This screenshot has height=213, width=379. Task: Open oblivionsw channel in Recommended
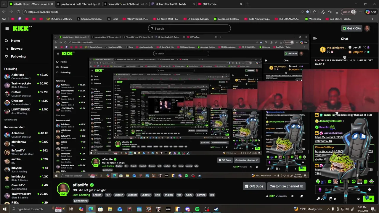[26, 143]
